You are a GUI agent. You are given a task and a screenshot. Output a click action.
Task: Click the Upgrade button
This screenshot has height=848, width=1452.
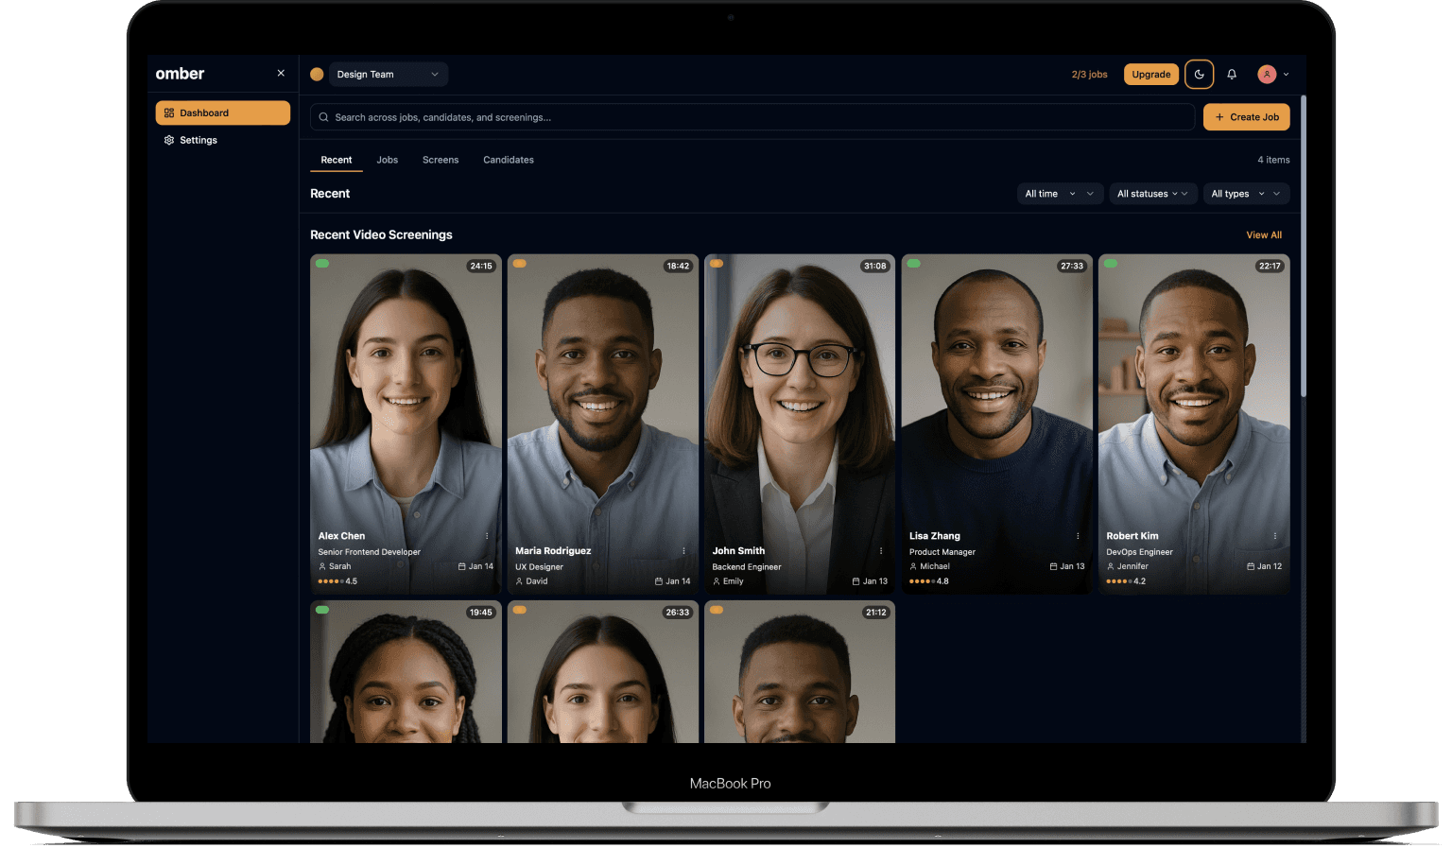pyautogui.click(x=1151, y=74)
